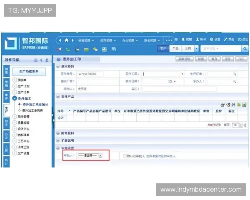Select 委外加工单列表 radio item
The image size is (250, 200).
(20, 110)
